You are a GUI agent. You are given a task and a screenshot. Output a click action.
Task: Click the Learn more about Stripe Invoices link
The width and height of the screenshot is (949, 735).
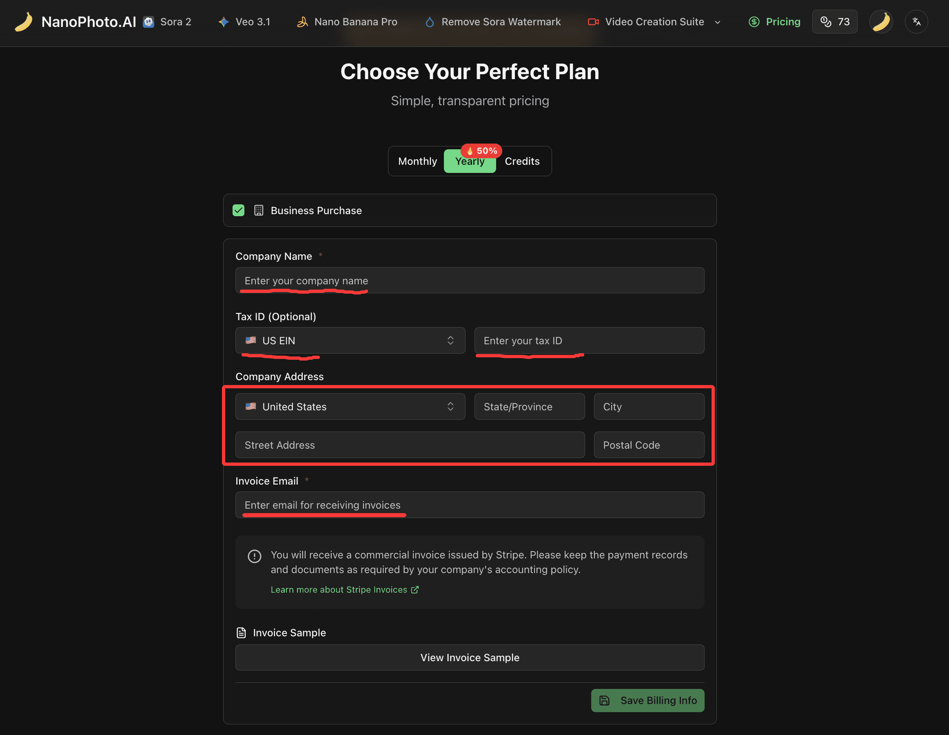click(346, 589)
